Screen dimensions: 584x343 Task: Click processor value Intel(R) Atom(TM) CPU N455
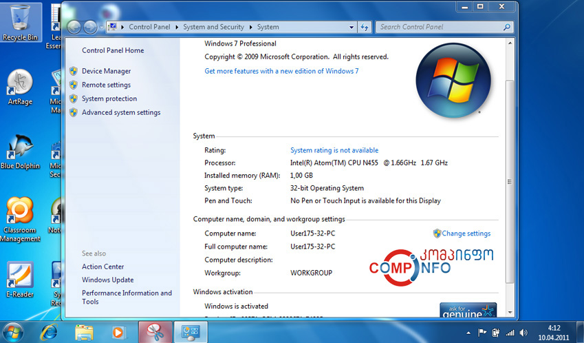334,163
